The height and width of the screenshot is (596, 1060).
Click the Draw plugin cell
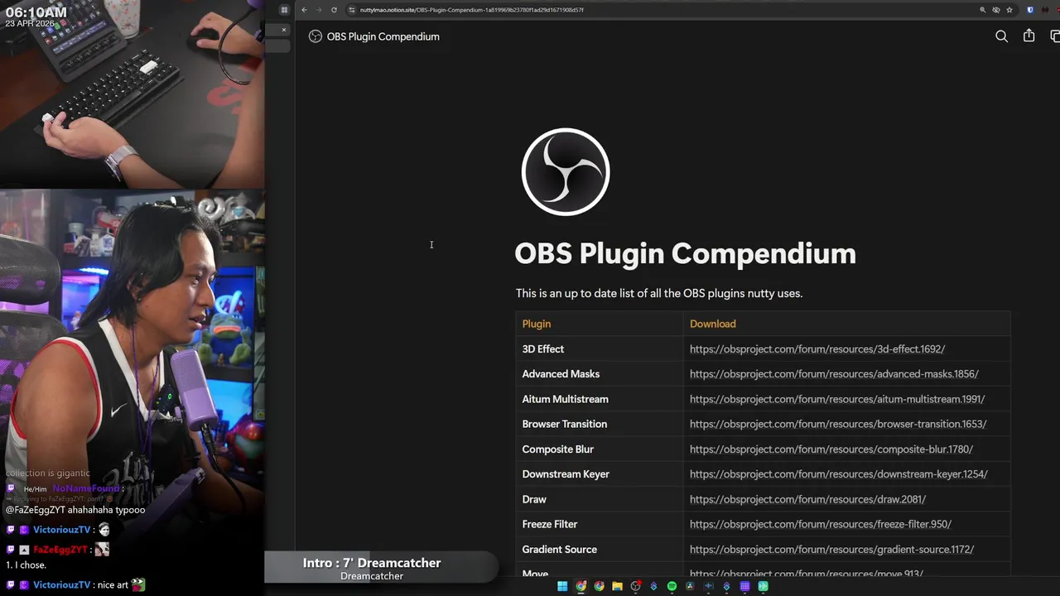point(599,499)
